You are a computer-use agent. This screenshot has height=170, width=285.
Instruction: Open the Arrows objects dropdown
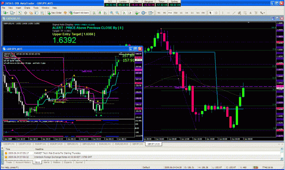coord(263,13)
